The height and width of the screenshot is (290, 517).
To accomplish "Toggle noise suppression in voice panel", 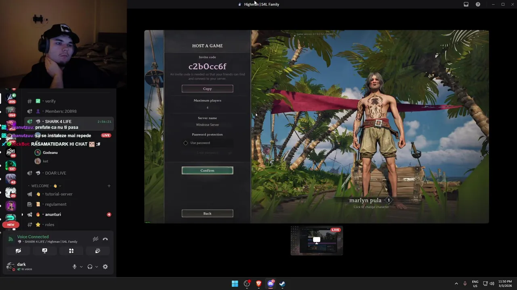I will tap(95, 239).
